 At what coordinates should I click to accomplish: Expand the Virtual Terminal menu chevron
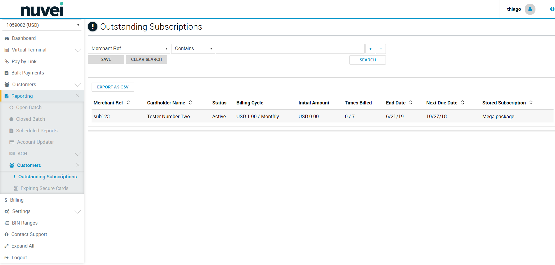(78, 50)
